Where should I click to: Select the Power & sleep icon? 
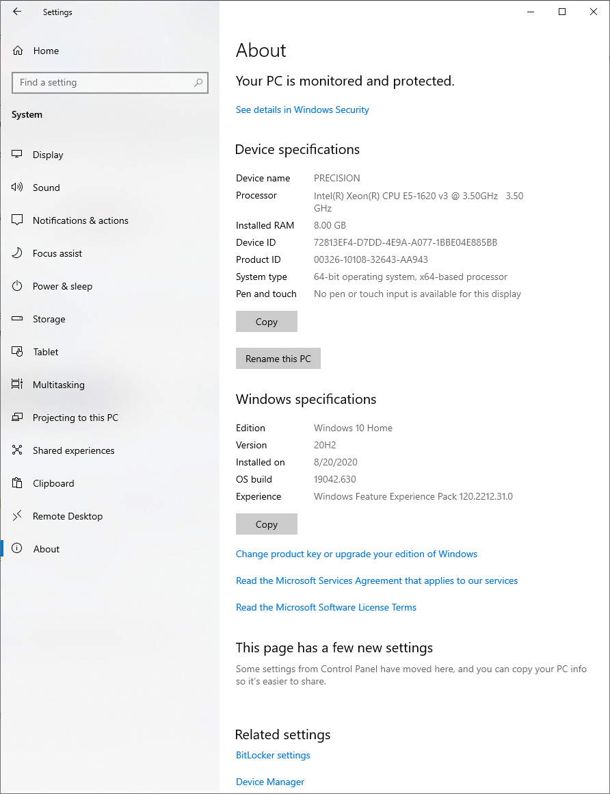16,286
